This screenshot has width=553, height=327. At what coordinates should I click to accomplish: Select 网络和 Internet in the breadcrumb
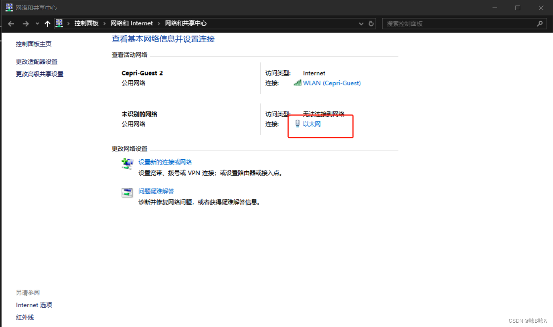point(132,23)
